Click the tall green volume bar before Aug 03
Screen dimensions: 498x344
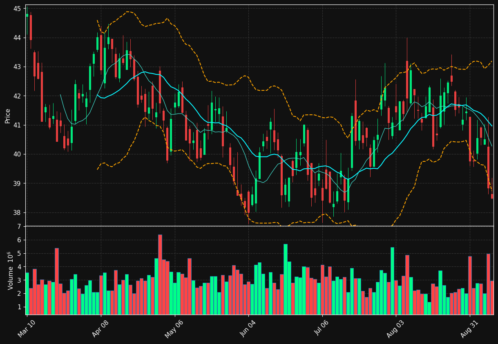(392, 281)
